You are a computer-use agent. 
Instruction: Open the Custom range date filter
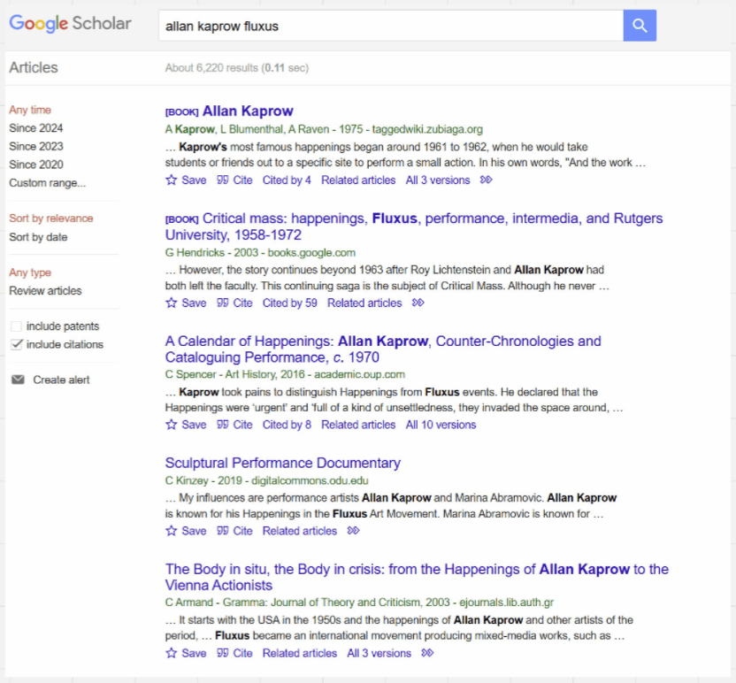tap(48, 183)
